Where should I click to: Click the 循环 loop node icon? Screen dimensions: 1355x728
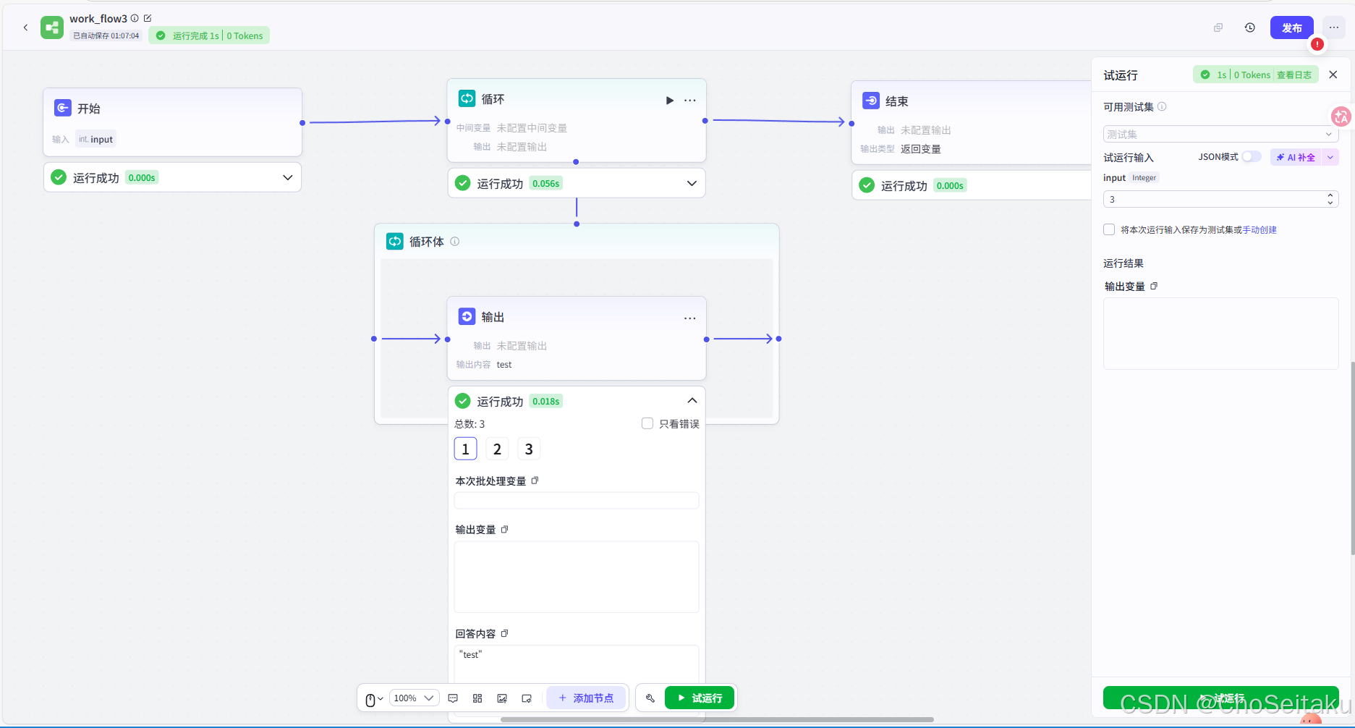click(x=467, y=98)
